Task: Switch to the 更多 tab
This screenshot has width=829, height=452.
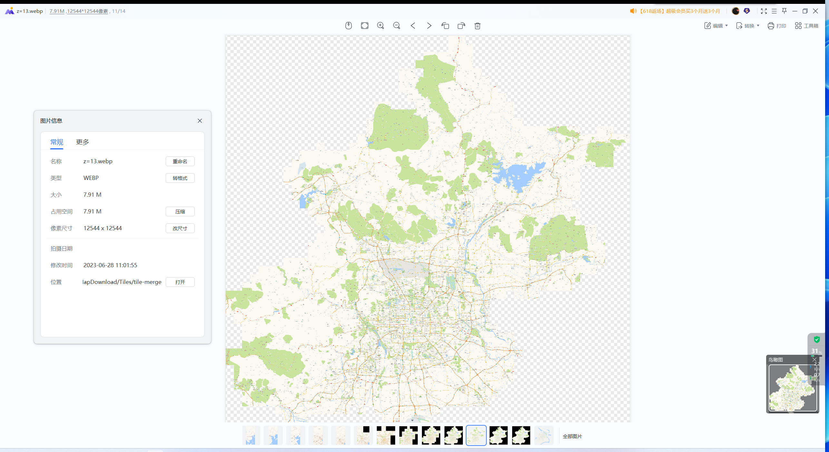Action: pyautogui.click(x=82, y=142)
